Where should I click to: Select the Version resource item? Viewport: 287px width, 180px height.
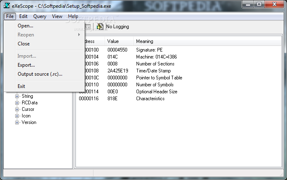click(x=29, y=122)
